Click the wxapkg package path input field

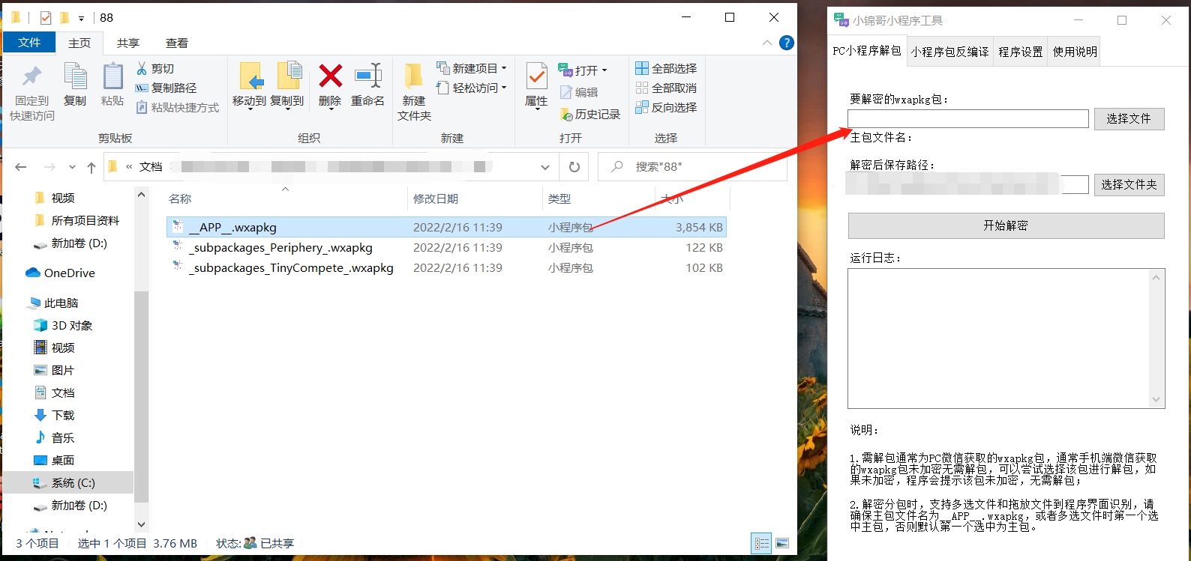[x=968, y=118]
